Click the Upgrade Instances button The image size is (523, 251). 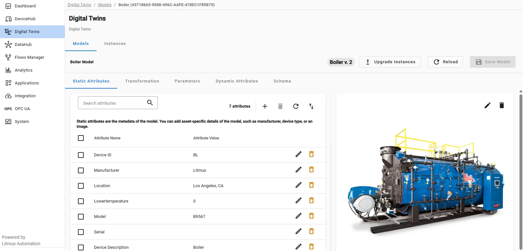[390, 62]
